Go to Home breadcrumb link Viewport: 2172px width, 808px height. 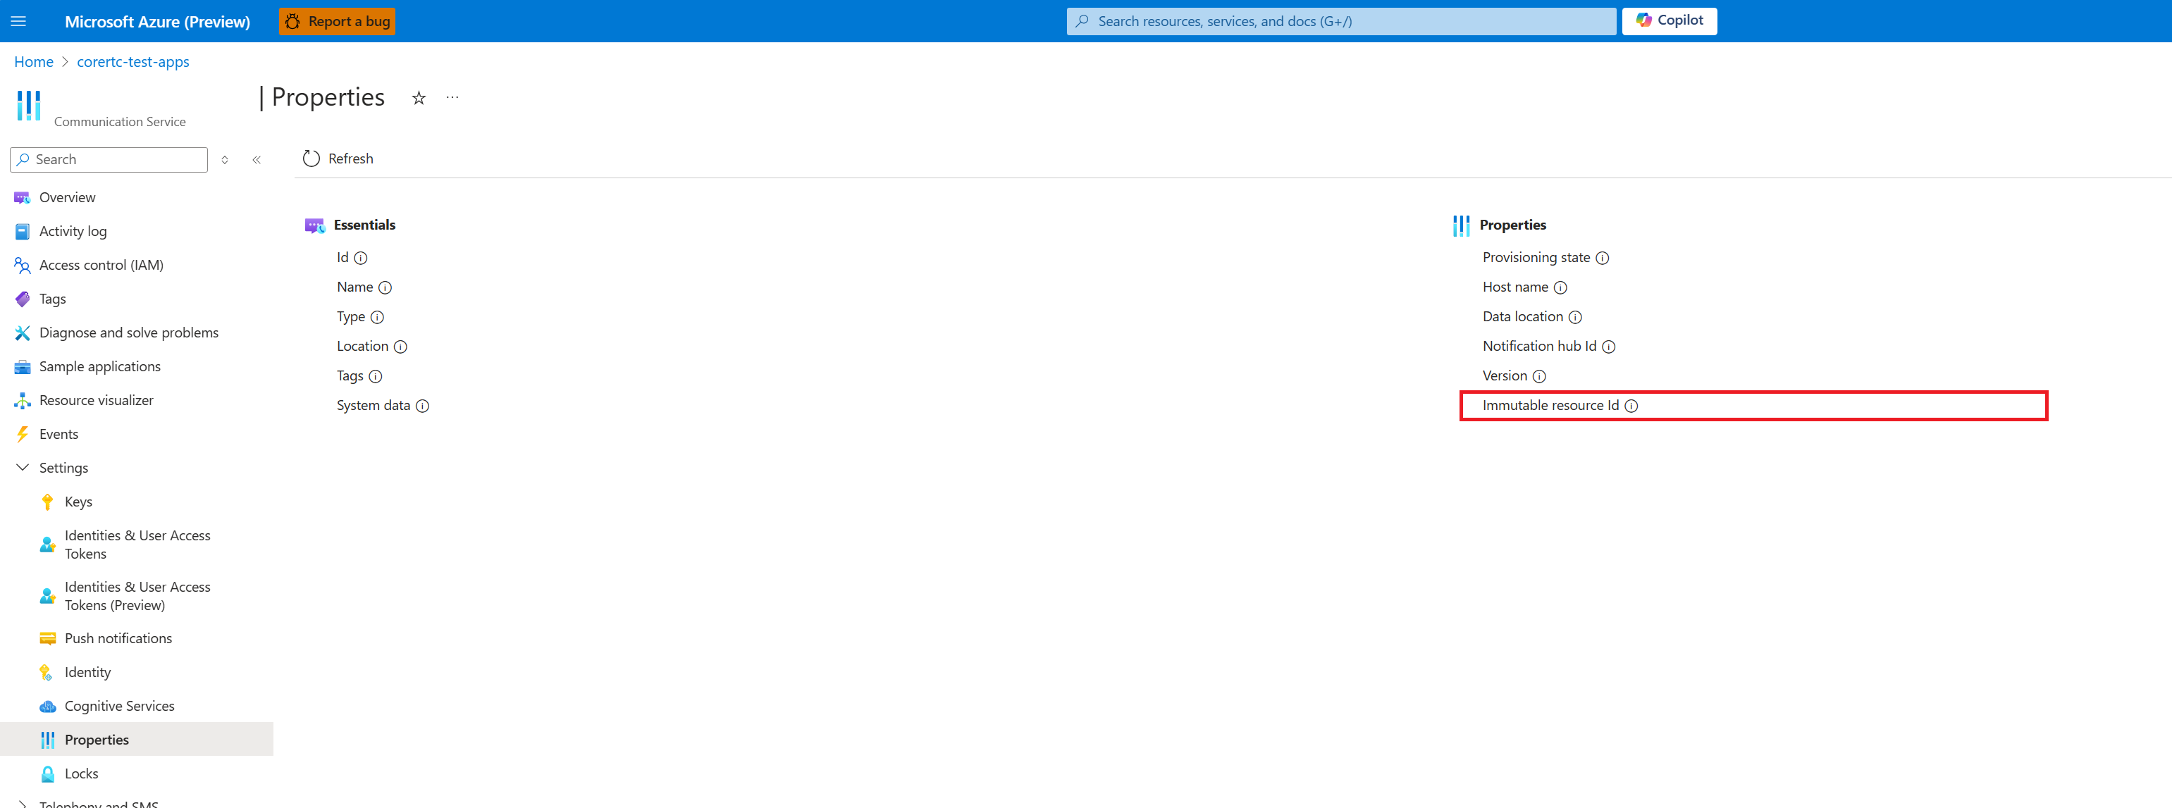[x=34, y=61]
